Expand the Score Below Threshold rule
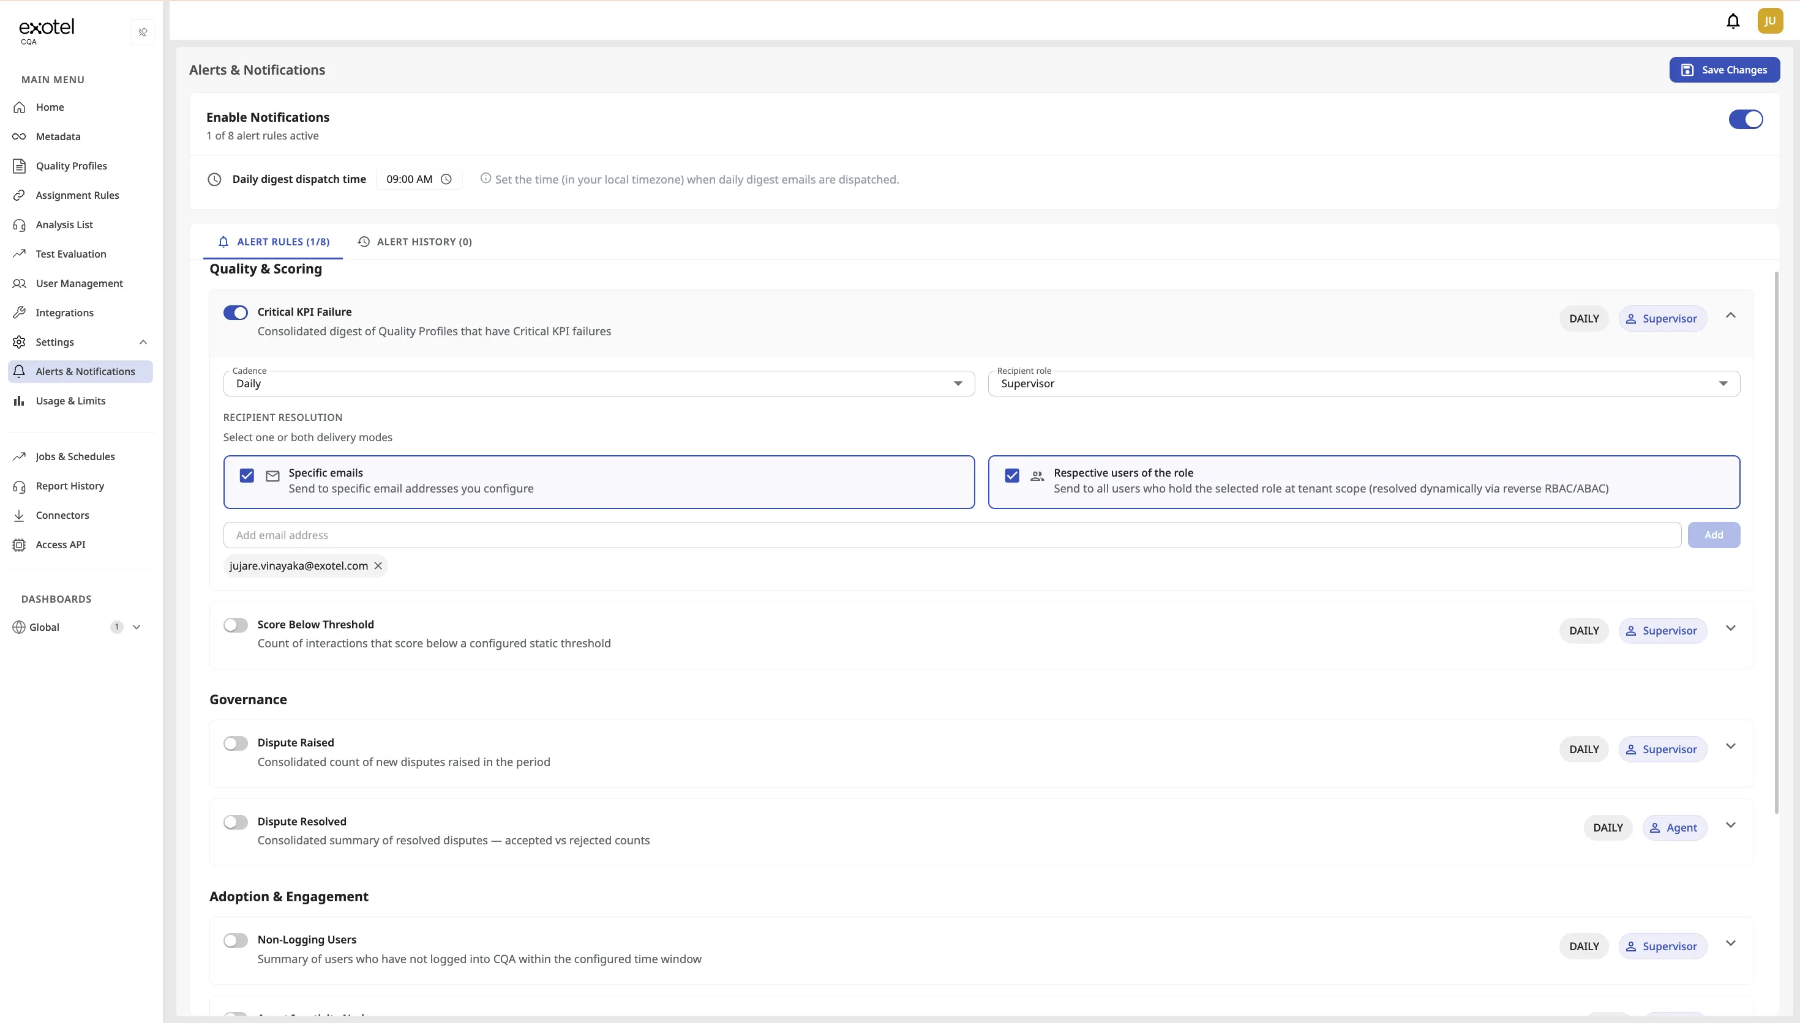1800x1023 pixels. (x=1730, y=628)
